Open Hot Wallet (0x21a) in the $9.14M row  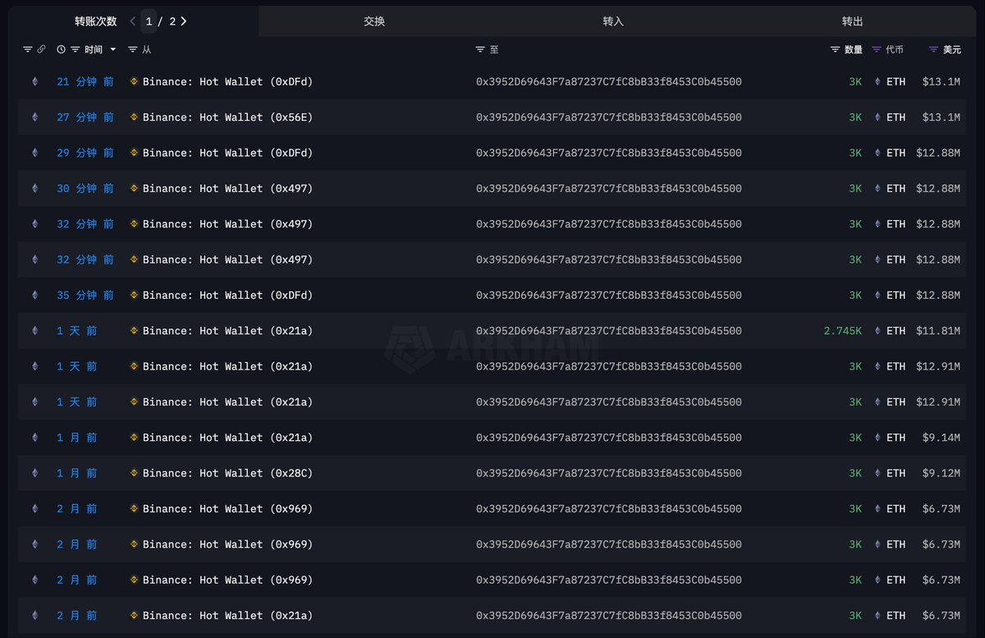click(227, 438)
